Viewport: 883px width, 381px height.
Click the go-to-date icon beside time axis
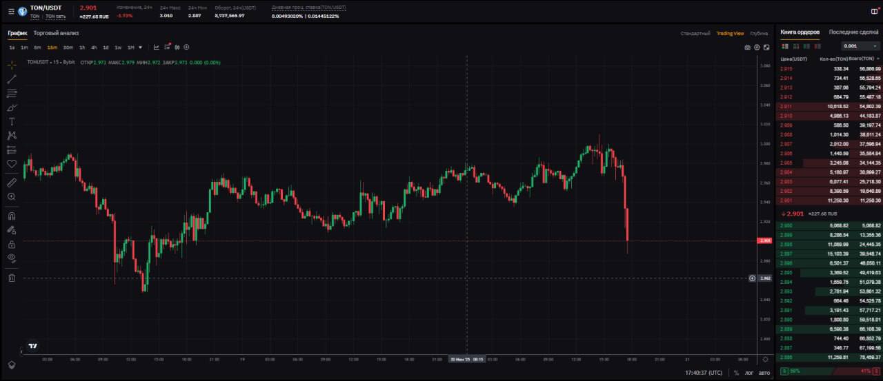pos(765,359)
